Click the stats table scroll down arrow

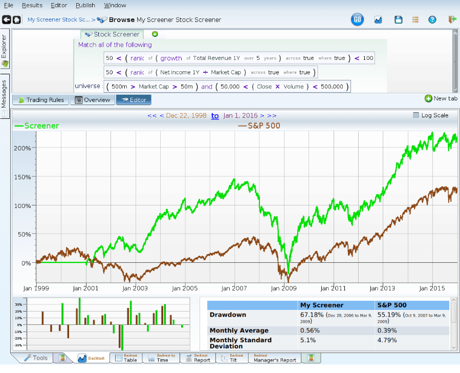click(453, 347)
